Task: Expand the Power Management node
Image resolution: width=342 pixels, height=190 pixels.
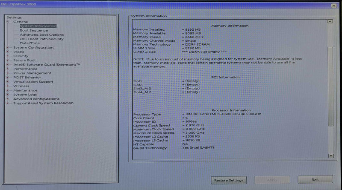Action: [x=8, y=73]
